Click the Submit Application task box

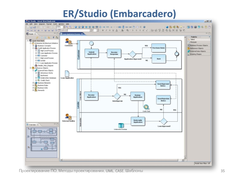(92, 53)
